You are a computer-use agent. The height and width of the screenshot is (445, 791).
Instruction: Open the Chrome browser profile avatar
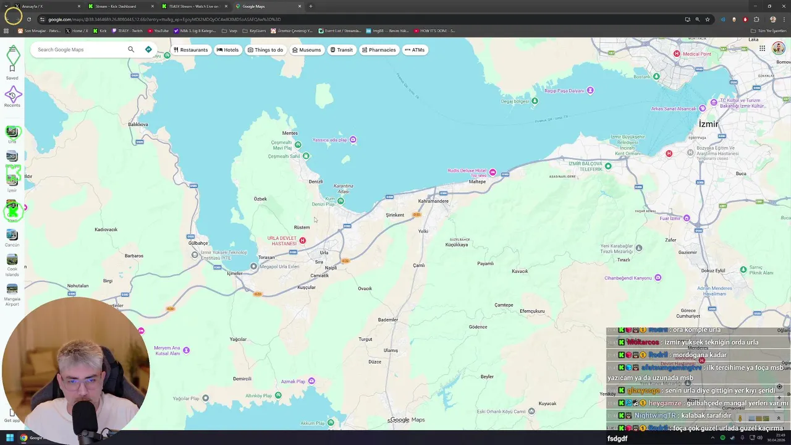[772, 19]
